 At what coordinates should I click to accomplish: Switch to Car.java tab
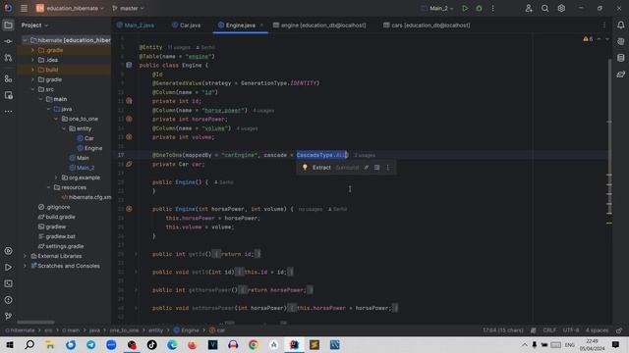(x=186, y=25)
